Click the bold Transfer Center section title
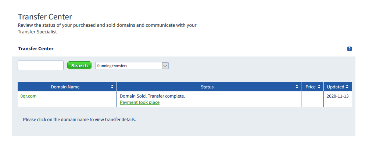The image size is (383, 146). coord(36,49)
